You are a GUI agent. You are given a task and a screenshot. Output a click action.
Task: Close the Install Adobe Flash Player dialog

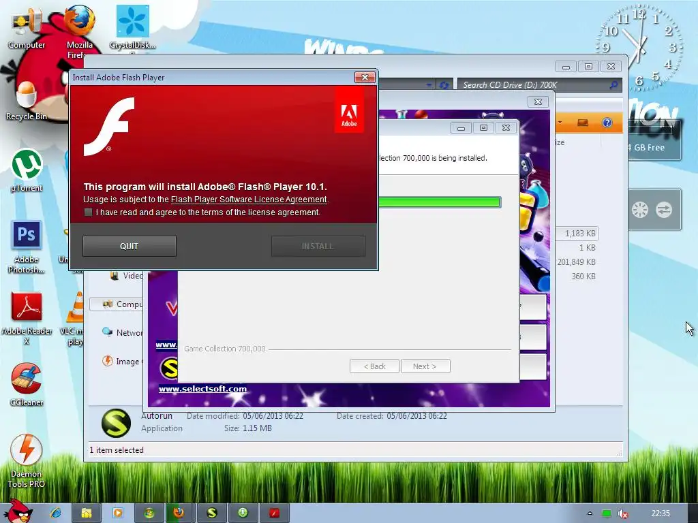click(365, 77)
